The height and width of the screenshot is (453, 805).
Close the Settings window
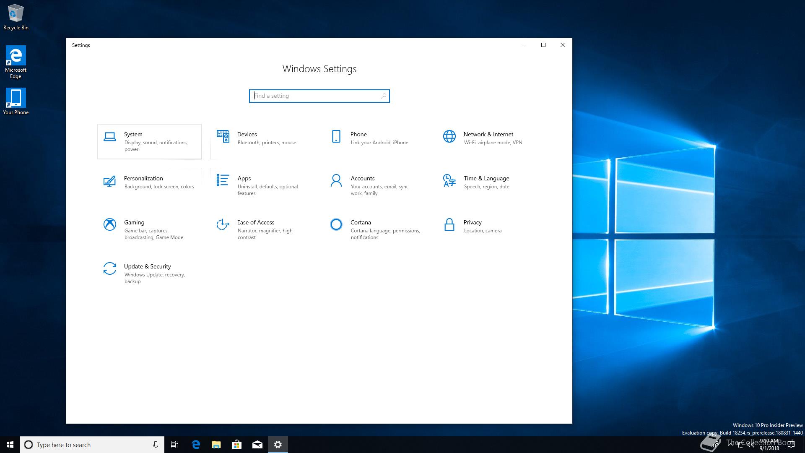click(563, 45)
